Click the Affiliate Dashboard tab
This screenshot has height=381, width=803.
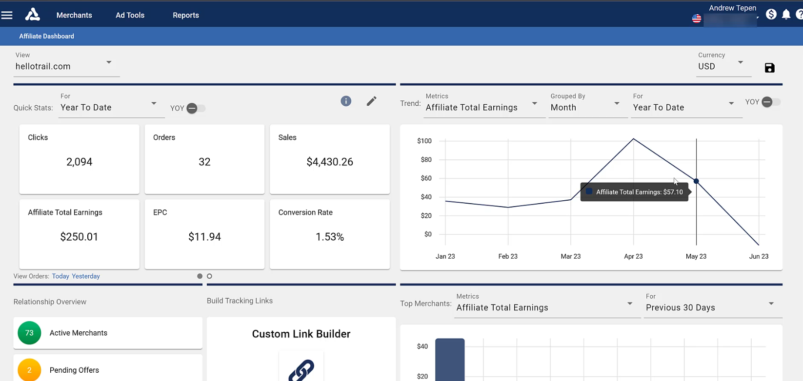point(47,36)
